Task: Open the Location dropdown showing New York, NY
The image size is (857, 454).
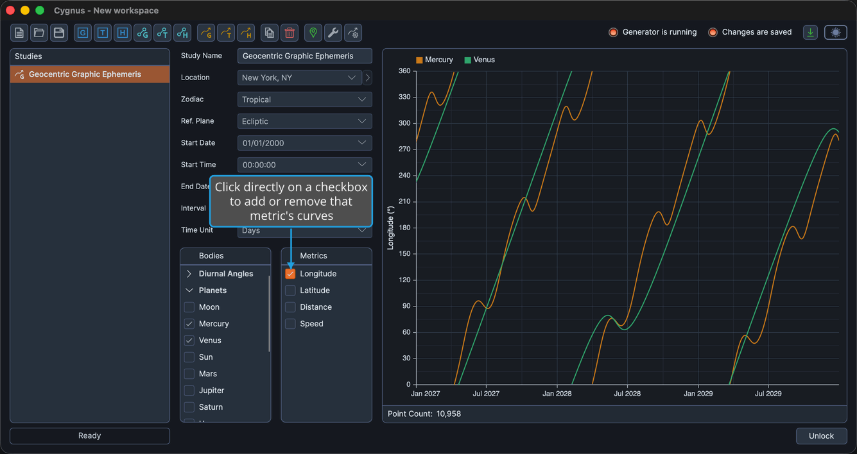Action: [x=300, y=78]
